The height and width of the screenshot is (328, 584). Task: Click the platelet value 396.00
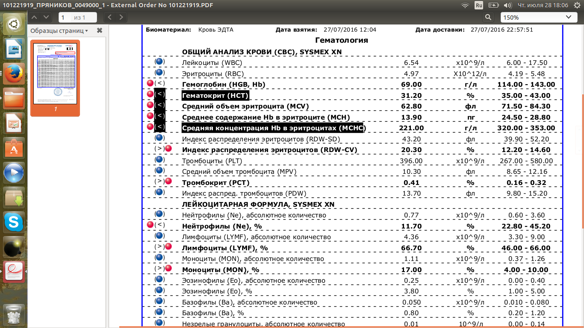[x=411, y=161]
